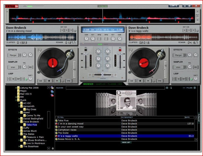Open right deck siren sampler dropdown
203x156 pixels.
[185, 67]
